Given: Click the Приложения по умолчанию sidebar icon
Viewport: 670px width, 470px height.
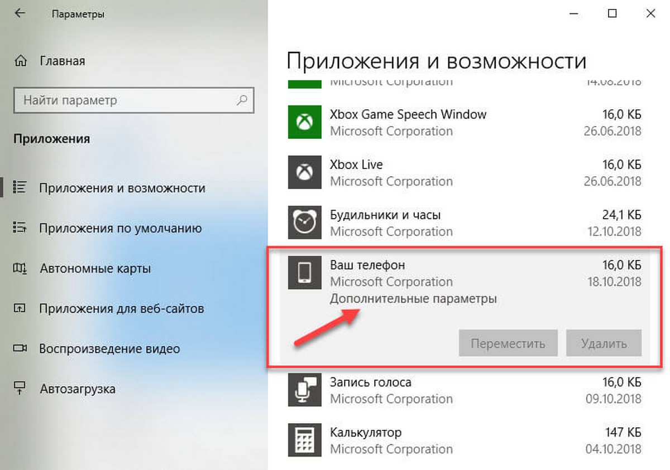Looking at the screenshot, I should [21, 229].
